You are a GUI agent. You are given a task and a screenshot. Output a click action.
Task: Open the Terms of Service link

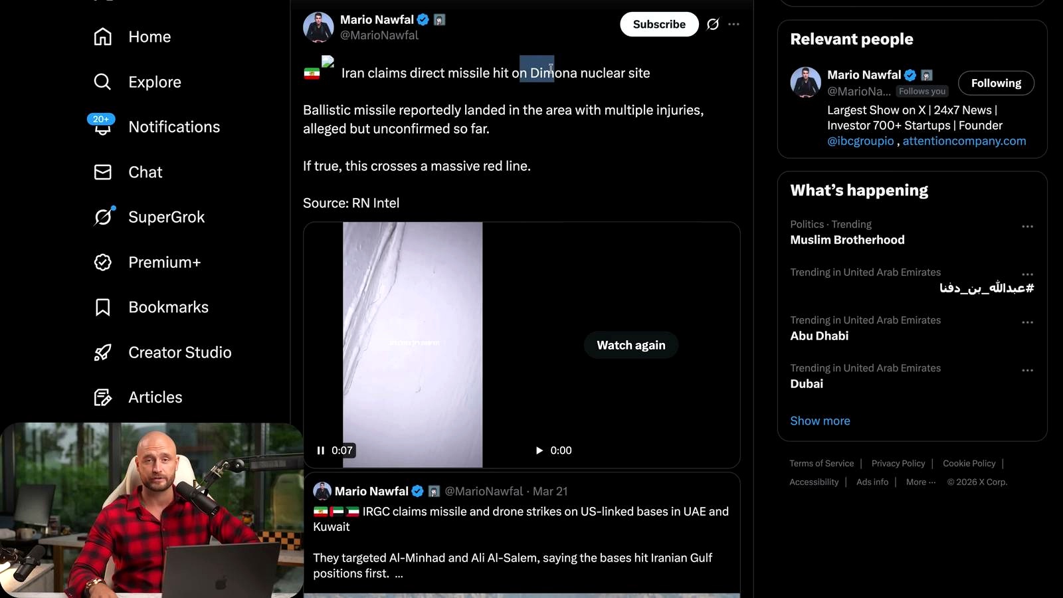tap(821, 463)
